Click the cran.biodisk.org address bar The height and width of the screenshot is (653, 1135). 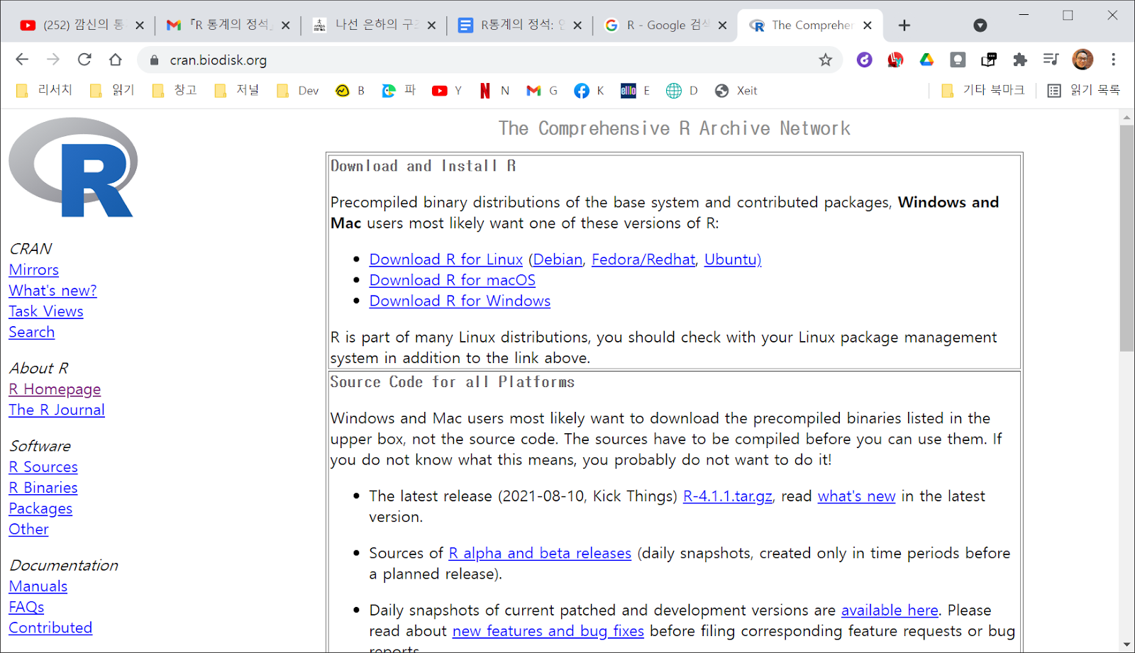[489, 60]
